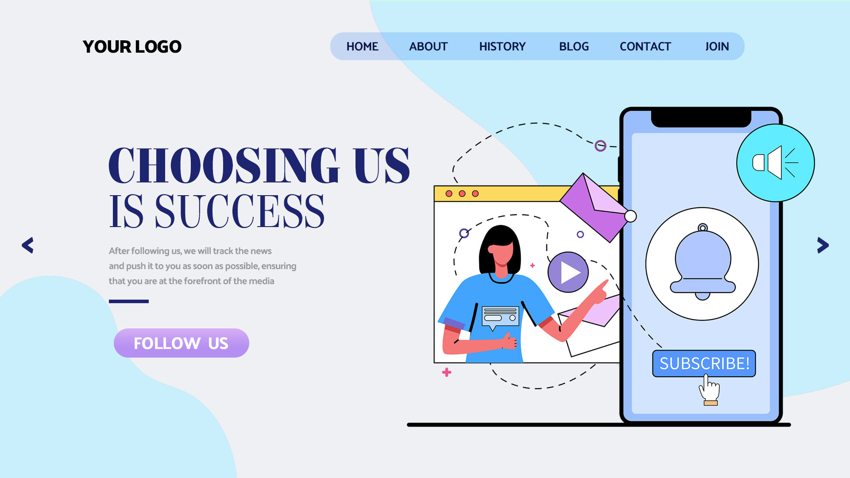Screen dimensions: 850x478
Task: Select the Contact menu item
Action: pyautogui.click(x=645, y=46)
